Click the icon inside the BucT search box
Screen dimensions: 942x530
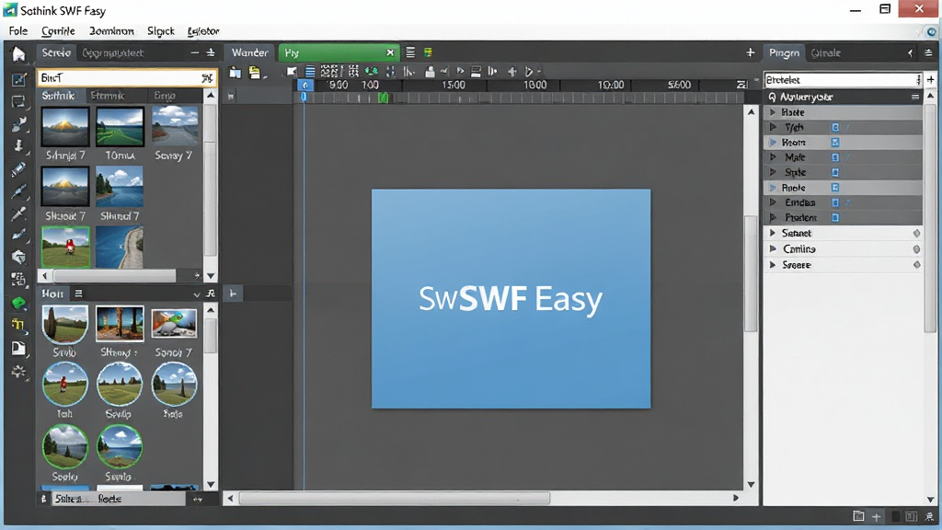[207, 78]
